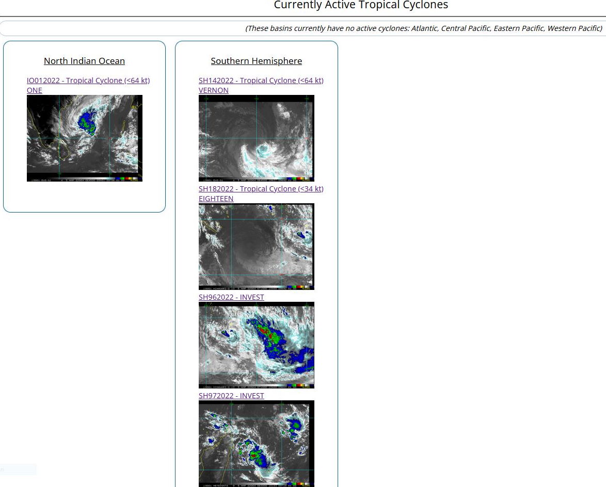The image size is (606, 487).
Task: Click the EIGHTEEN cyclone name link
Action: (x=216, y=199)
